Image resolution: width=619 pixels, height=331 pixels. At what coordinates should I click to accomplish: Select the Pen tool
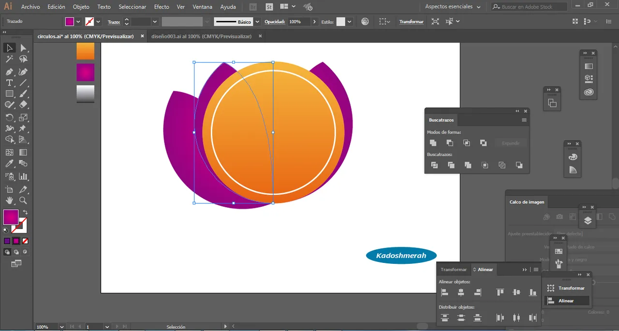9,72
